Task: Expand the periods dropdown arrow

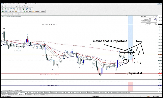Action: pyautogui.click(x=28, y=9)
